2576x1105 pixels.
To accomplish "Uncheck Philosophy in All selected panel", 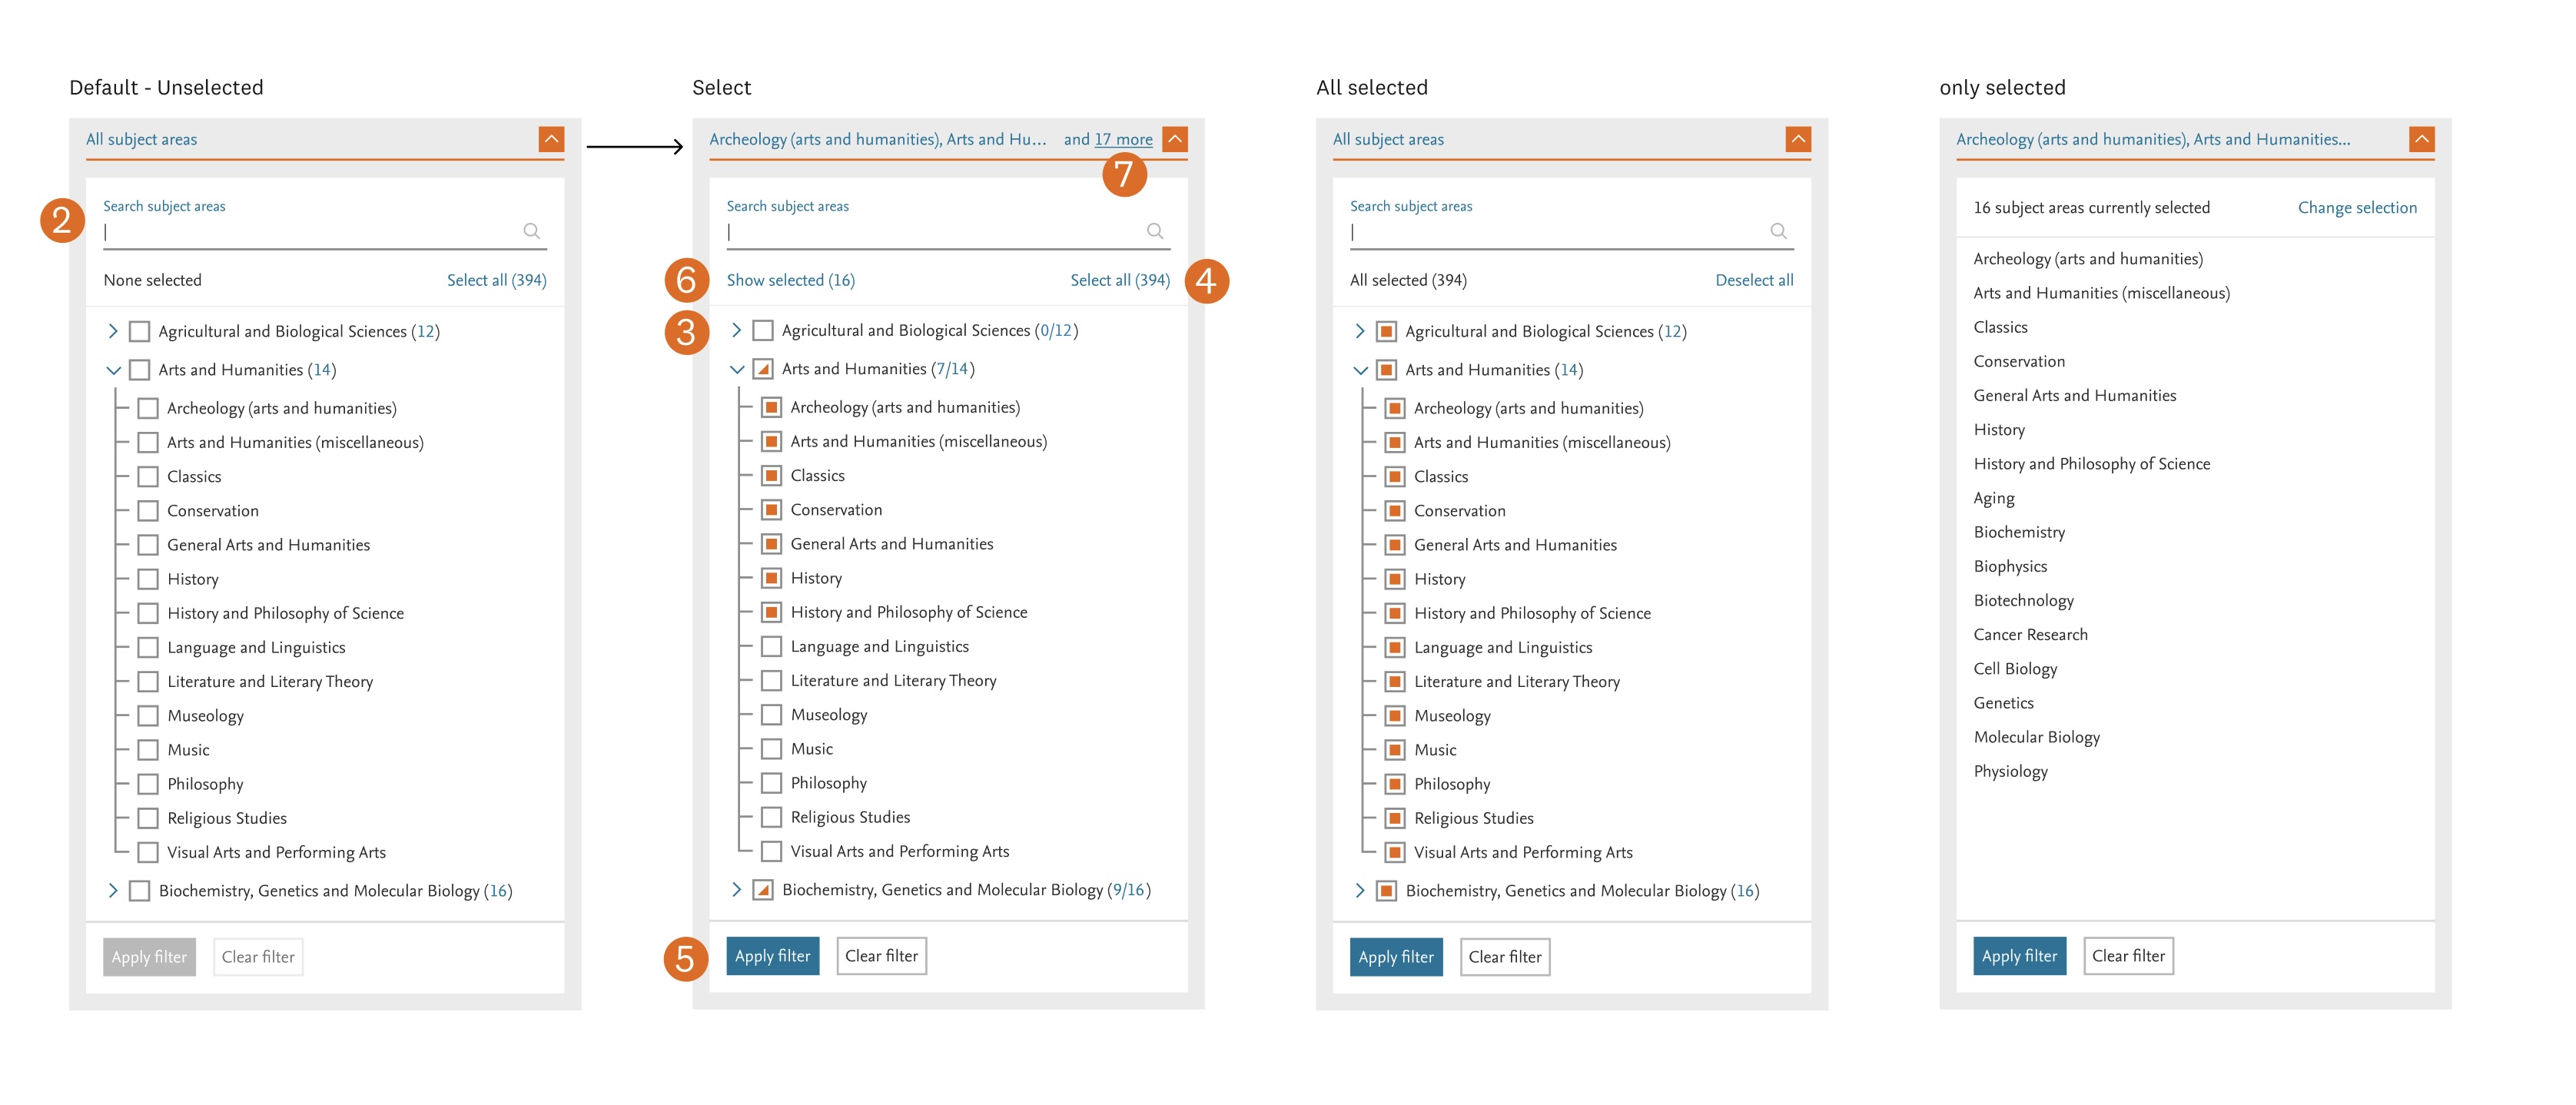I will coord(1395,784).
